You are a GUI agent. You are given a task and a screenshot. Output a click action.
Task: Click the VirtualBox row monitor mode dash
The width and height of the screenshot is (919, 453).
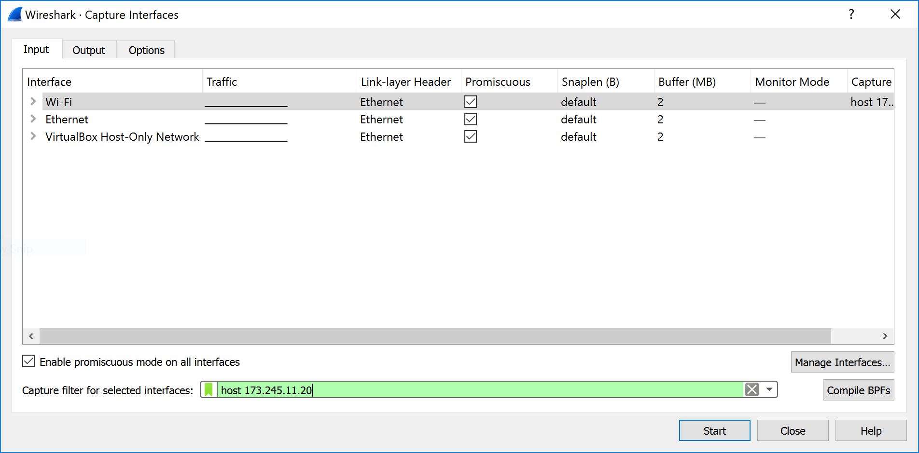760,137
